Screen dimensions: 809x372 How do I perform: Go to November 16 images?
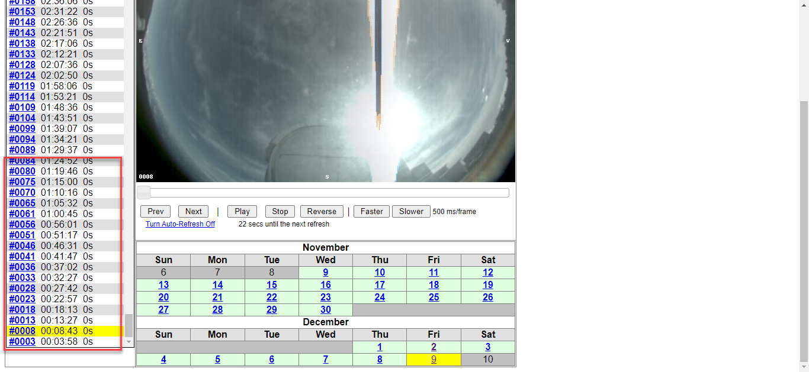(x=326, y=284)
